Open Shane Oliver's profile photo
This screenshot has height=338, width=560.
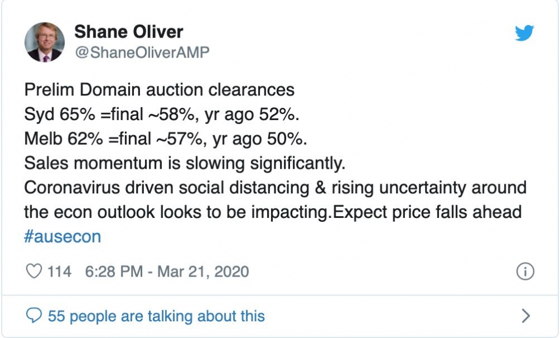click(45, 42)
